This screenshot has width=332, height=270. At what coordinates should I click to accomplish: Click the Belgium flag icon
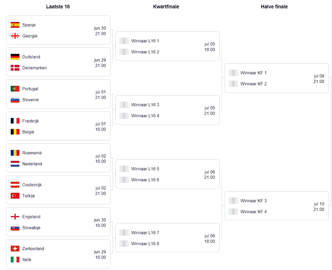(x=15, y=132)
